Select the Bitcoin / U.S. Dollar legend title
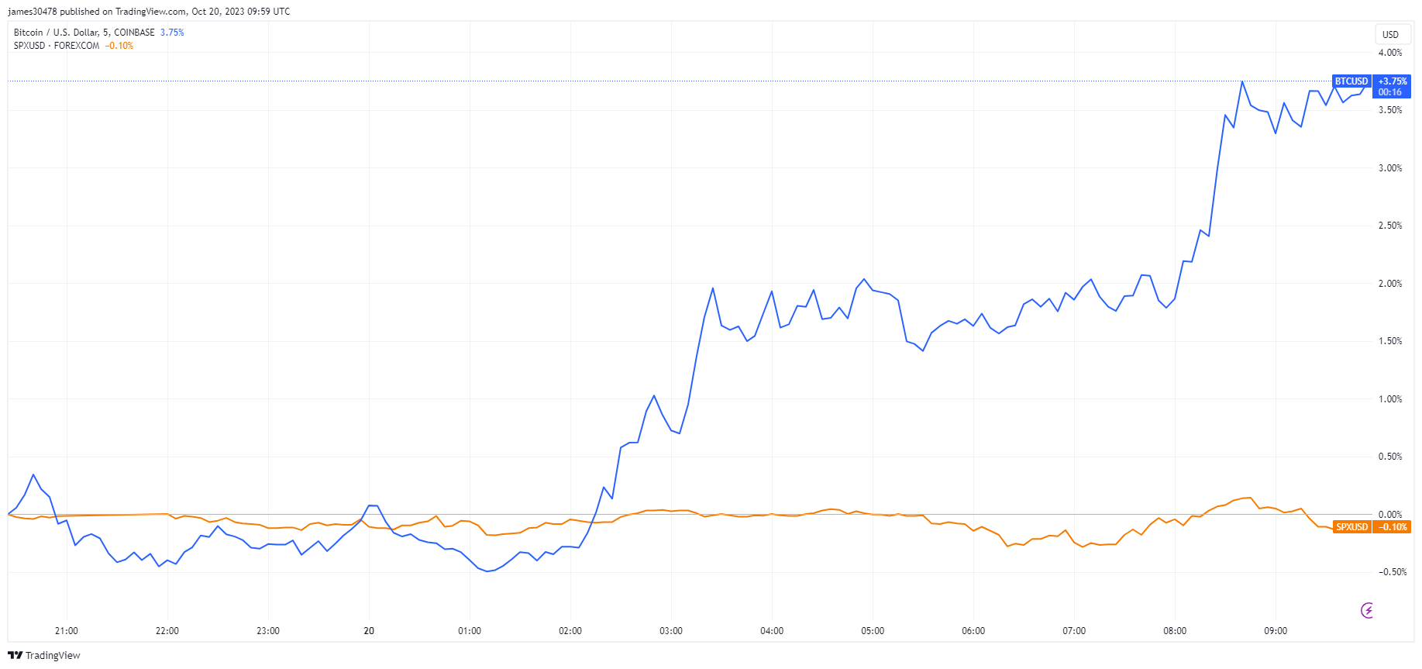1422x669 pixels. click(x=84, y=33)
